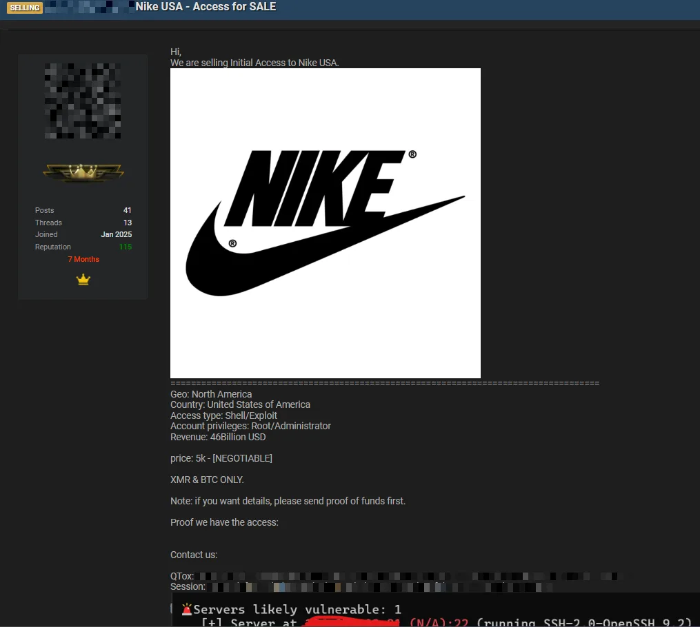Click the red siren emoji in terminal

[186, 610]
